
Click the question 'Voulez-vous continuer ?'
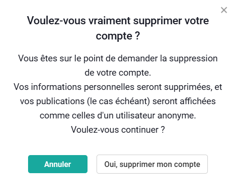[x=118, y=130]
